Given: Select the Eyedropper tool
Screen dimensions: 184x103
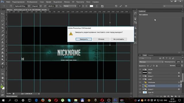Looking at the screenshot, I should click(3, 31).
